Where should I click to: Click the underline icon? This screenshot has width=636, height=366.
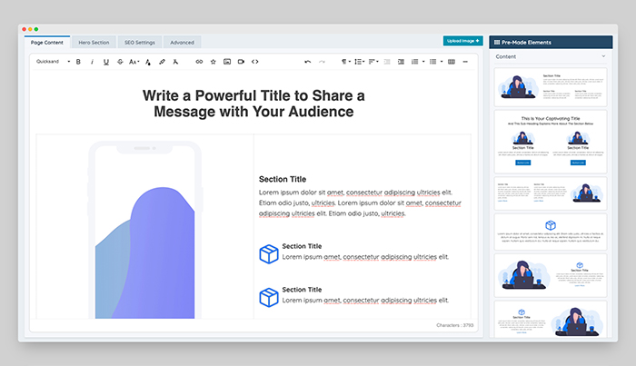point(106,62)
